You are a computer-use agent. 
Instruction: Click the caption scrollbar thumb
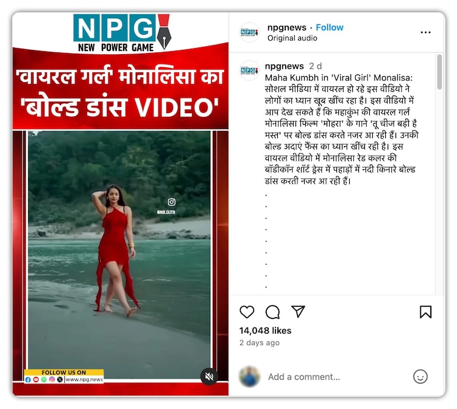point(439,72)
